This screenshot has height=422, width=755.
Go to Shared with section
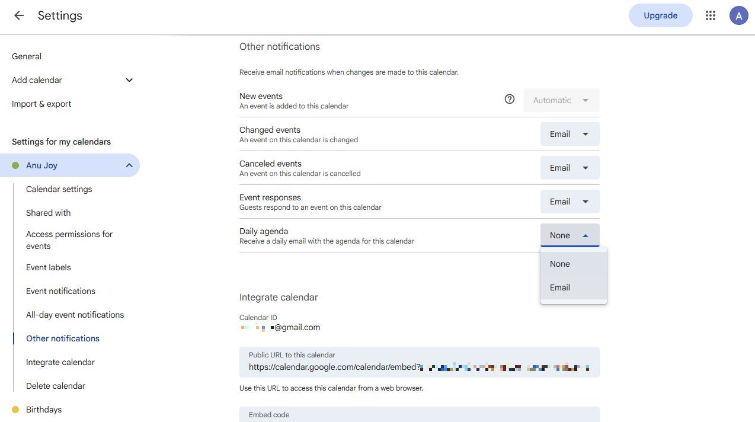coord(48,213)
